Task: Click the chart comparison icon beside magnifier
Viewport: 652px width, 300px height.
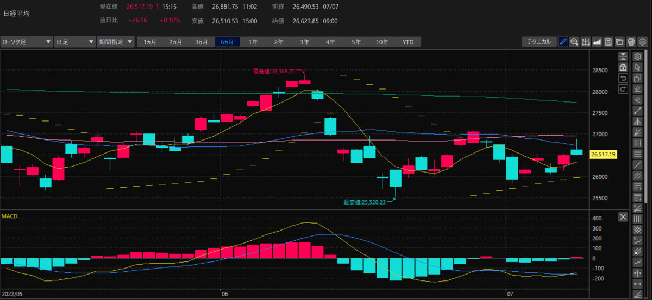Action: [x=586, y=42]
